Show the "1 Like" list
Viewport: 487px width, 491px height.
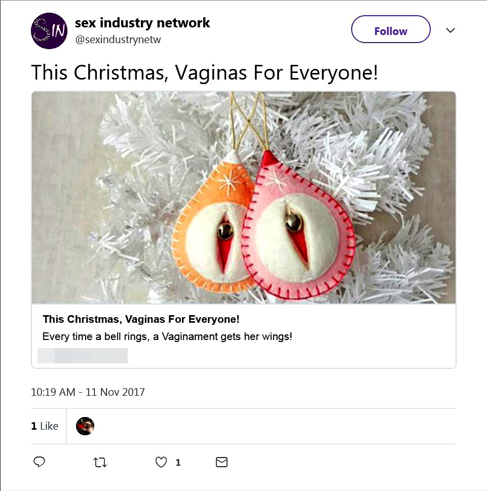pos(45,426)
